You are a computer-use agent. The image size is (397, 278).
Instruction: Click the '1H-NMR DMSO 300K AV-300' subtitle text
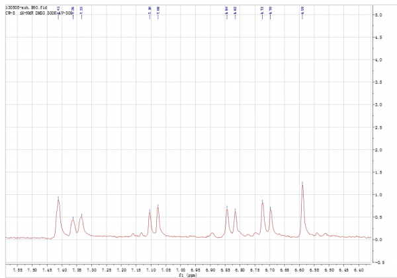coord(46,13)
